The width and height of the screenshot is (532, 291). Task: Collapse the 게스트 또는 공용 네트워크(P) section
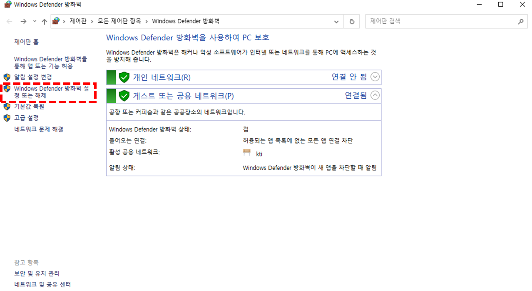tap(375, 95)
